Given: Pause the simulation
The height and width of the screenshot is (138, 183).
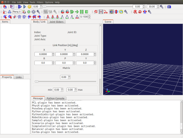Looking at the screenshot, I should 82,12.
